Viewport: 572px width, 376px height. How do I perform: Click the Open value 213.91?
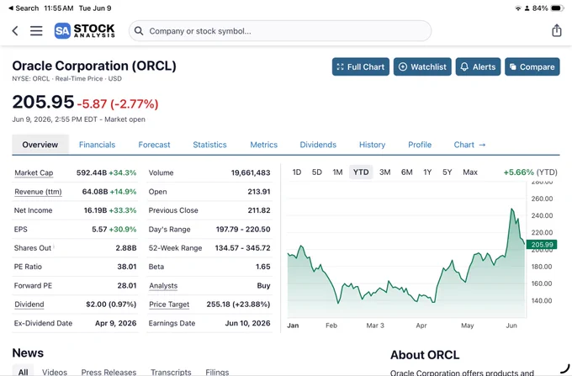tap(259, 192)
